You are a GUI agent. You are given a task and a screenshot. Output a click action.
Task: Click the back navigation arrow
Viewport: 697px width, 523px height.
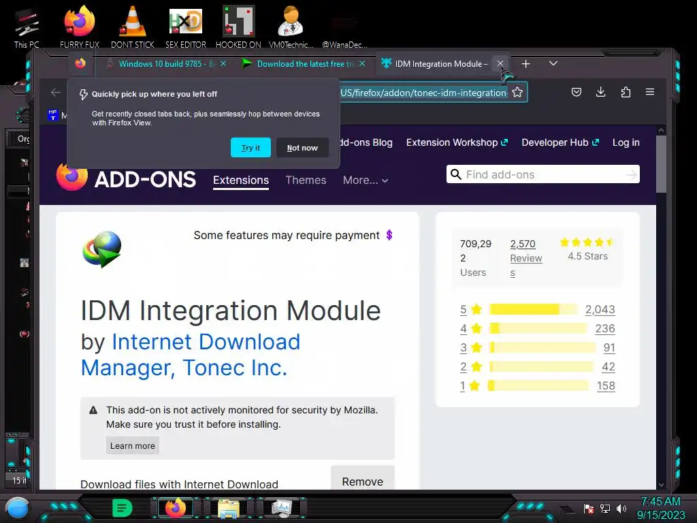point(56,92)
